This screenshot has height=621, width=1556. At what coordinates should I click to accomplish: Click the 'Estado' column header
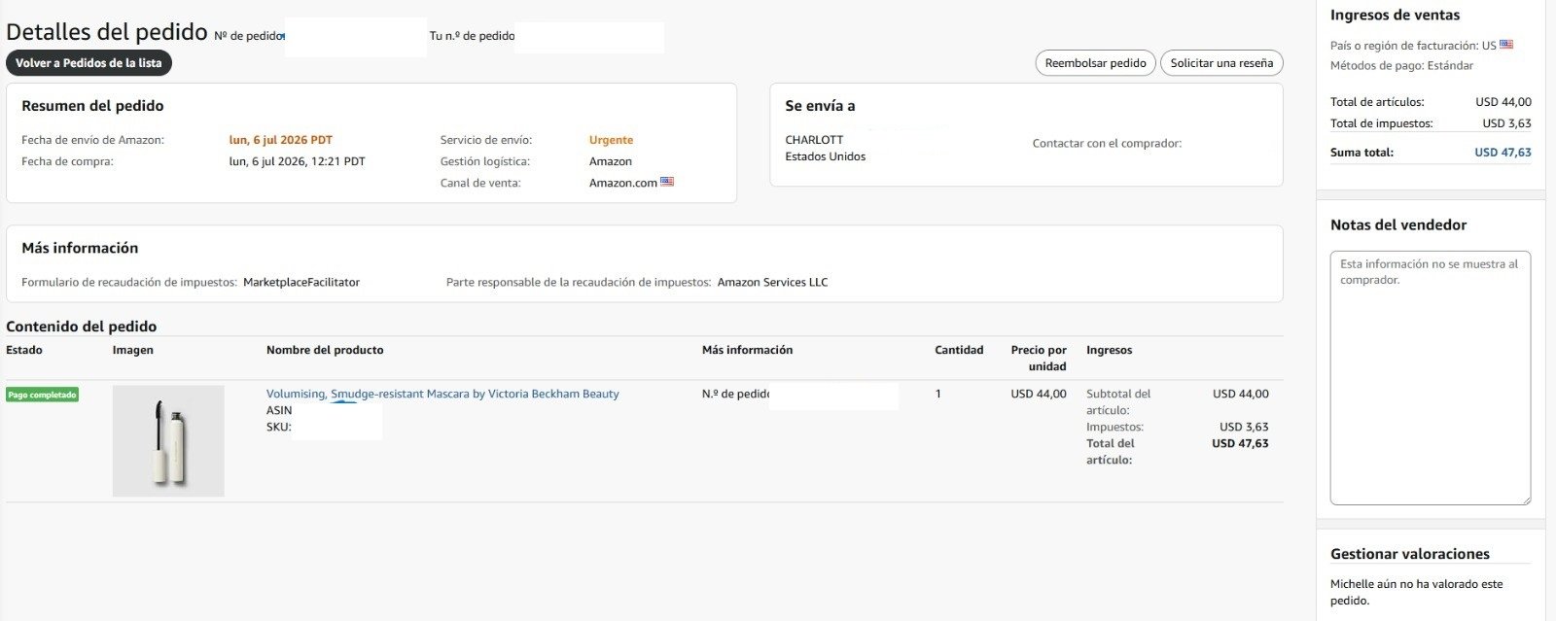click(24, 350)
